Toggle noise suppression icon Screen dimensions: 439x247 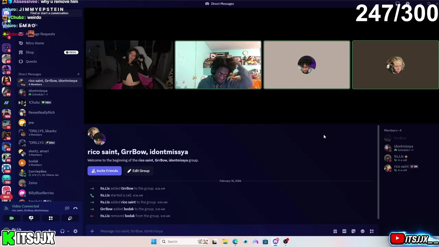point(67,208)
